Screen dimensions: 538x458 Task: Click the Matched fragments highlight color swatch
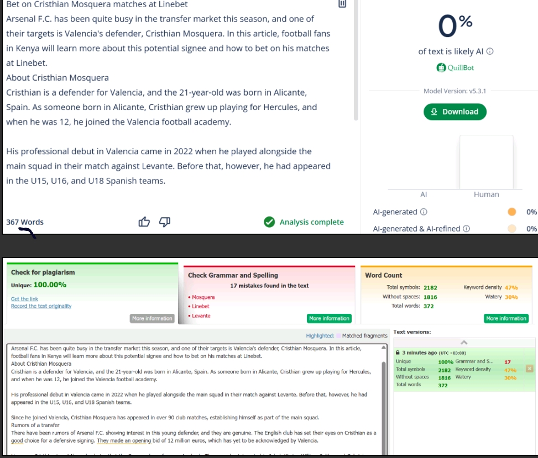click(338, 335)
